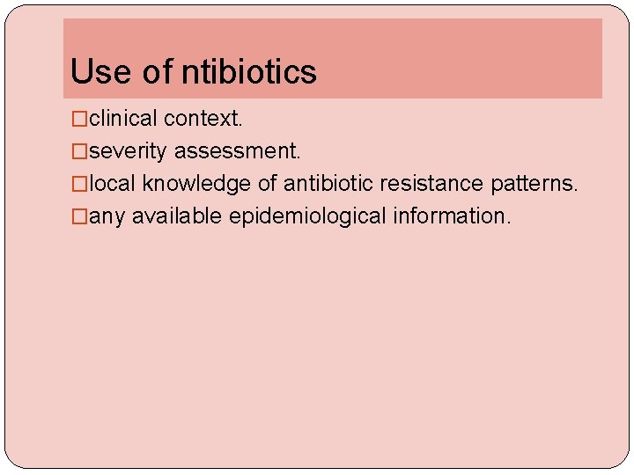The height and width of the screenshot is (475, 634).
Task: Click the word context in first bullet
Action: [210, 119]
